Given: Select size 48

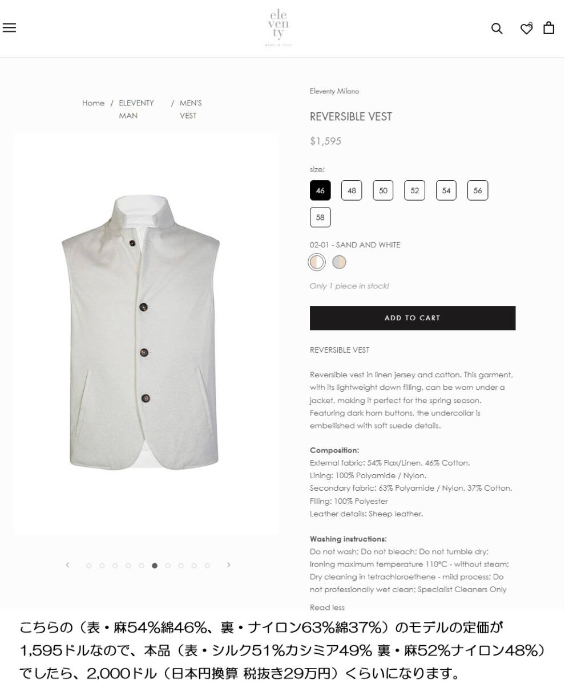Looking at the screenshot, I should 352,190.
